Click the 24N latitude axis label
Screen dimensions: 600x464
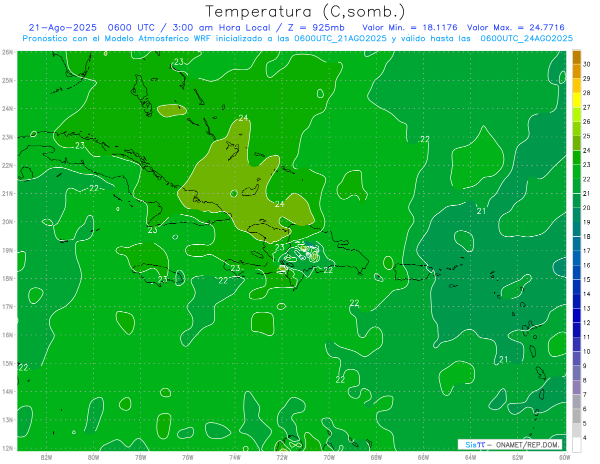[x=7, y=109]
